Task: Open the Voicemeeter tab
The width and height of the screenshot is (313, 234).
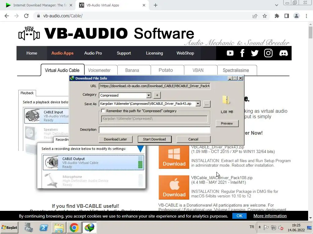Action: click(x=99, y=70)
